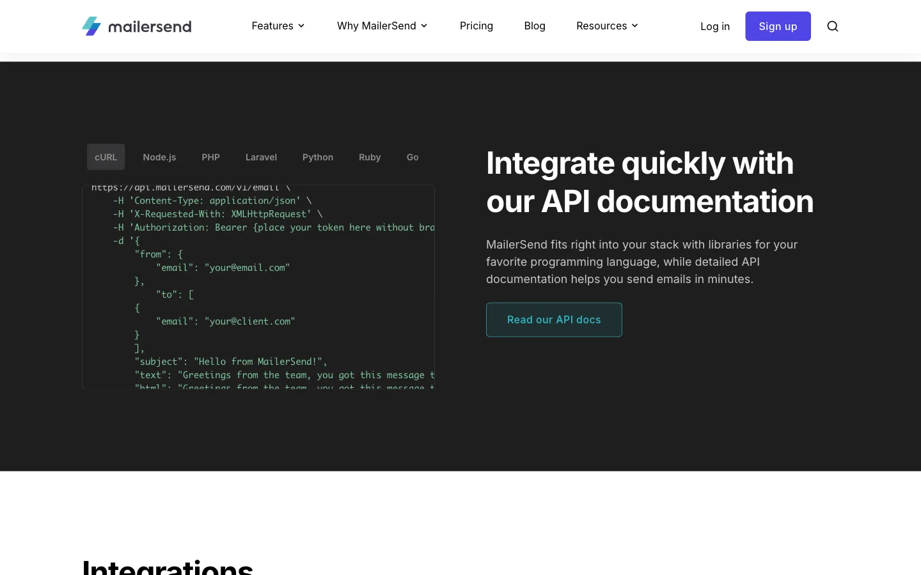921x575 pixels.
Task: Switch to the Go tab
Action: tap(413, 157)
